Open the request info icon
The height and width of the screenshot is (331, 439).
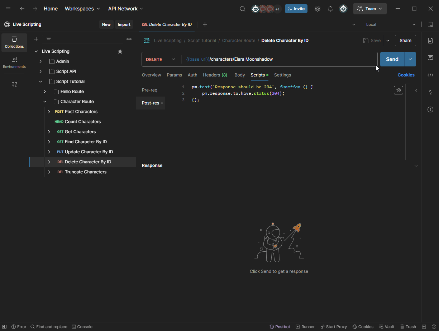pyautogui.click(x=430, y=109)
